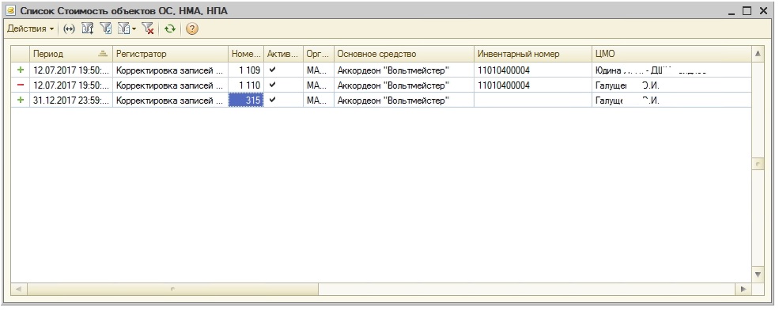Click the Номе… column header
This screenshot has width=779, height=311.
[246, 54]
